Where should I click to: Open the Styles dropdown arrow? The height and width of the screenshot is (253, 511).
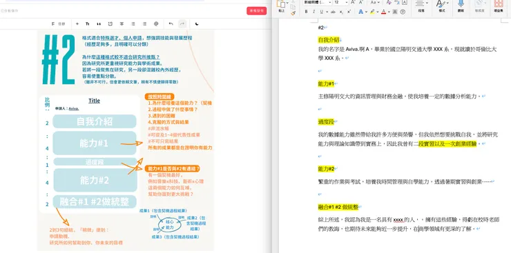point(447,3)
